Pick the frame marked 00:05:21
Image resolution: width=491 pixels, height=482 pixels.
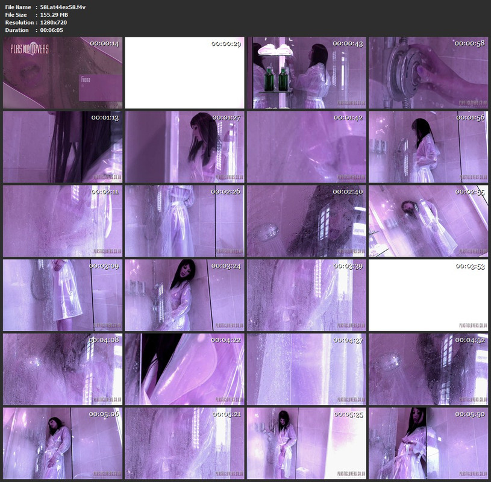click(x=184, y=443)
